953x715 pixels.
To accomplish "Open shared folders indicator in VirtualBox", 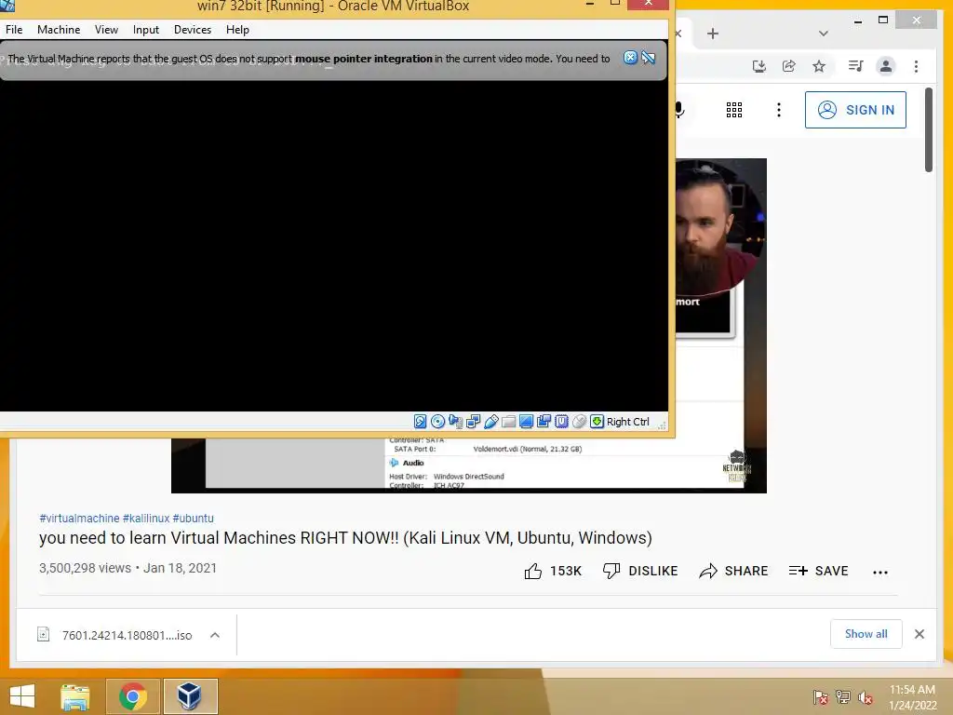I will click(x=509, y=422).
